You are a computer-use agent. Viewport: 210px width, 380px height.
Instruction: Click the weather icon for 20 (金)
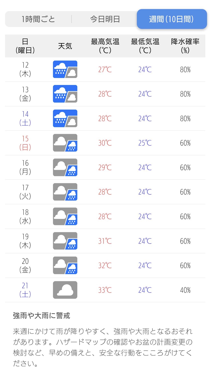65,265
